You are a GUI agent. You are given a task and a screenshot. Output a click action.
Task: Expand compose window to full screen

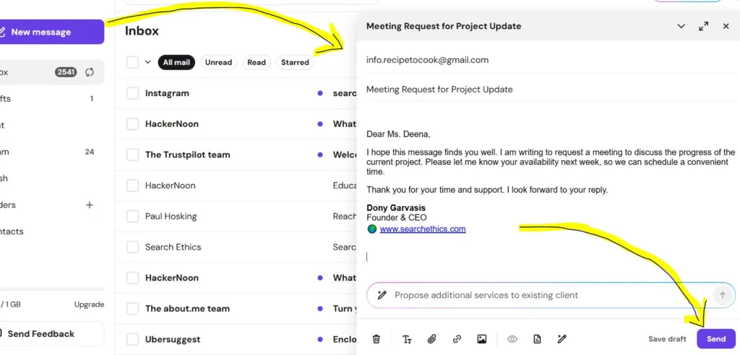704,27
